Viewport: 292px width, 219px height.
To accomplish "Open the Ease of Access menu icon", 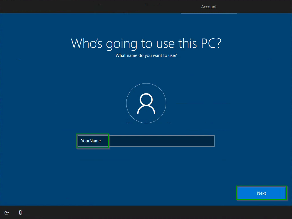I will [7, 212].
